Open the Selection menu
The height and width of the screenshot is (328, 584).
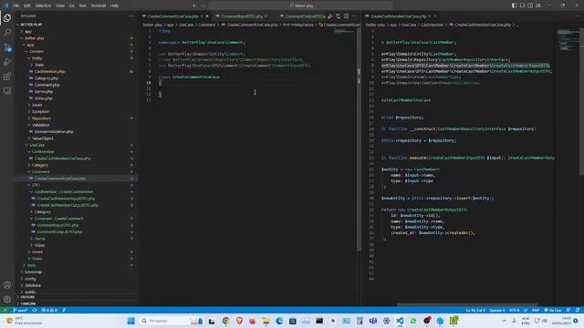(43, 5)
